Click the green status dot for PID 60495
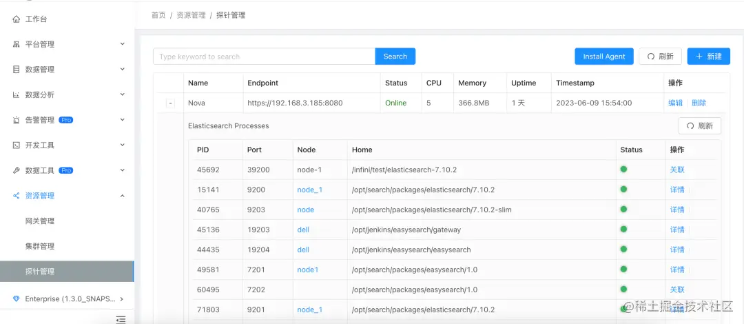 [623, 289]
